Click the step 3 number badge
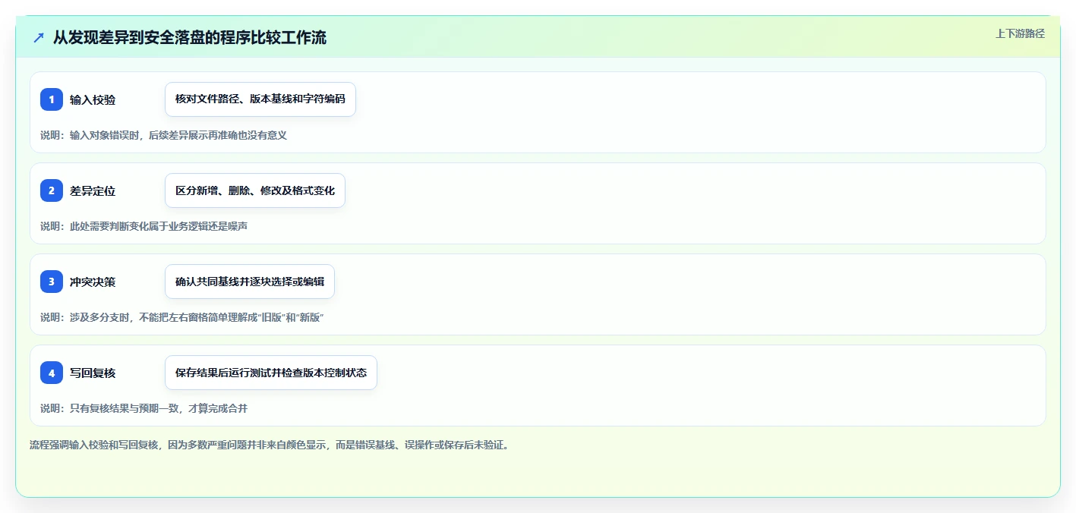This screenshot has width=1076, height=513. click(x=52, y=282)
